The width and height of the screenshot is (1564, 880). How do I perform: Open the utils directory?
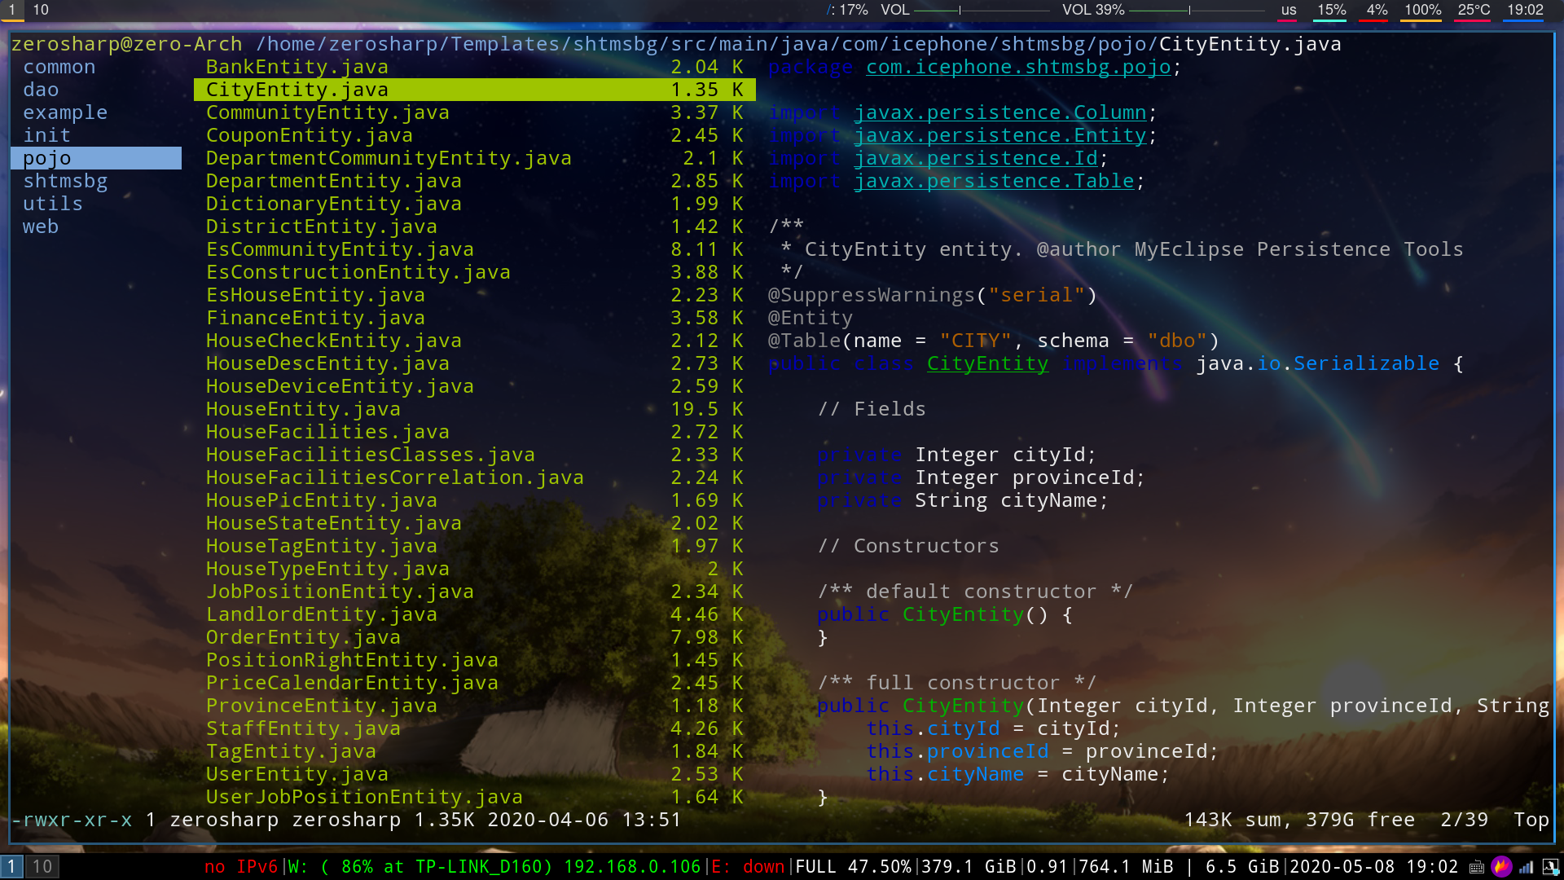click(53, 204)
